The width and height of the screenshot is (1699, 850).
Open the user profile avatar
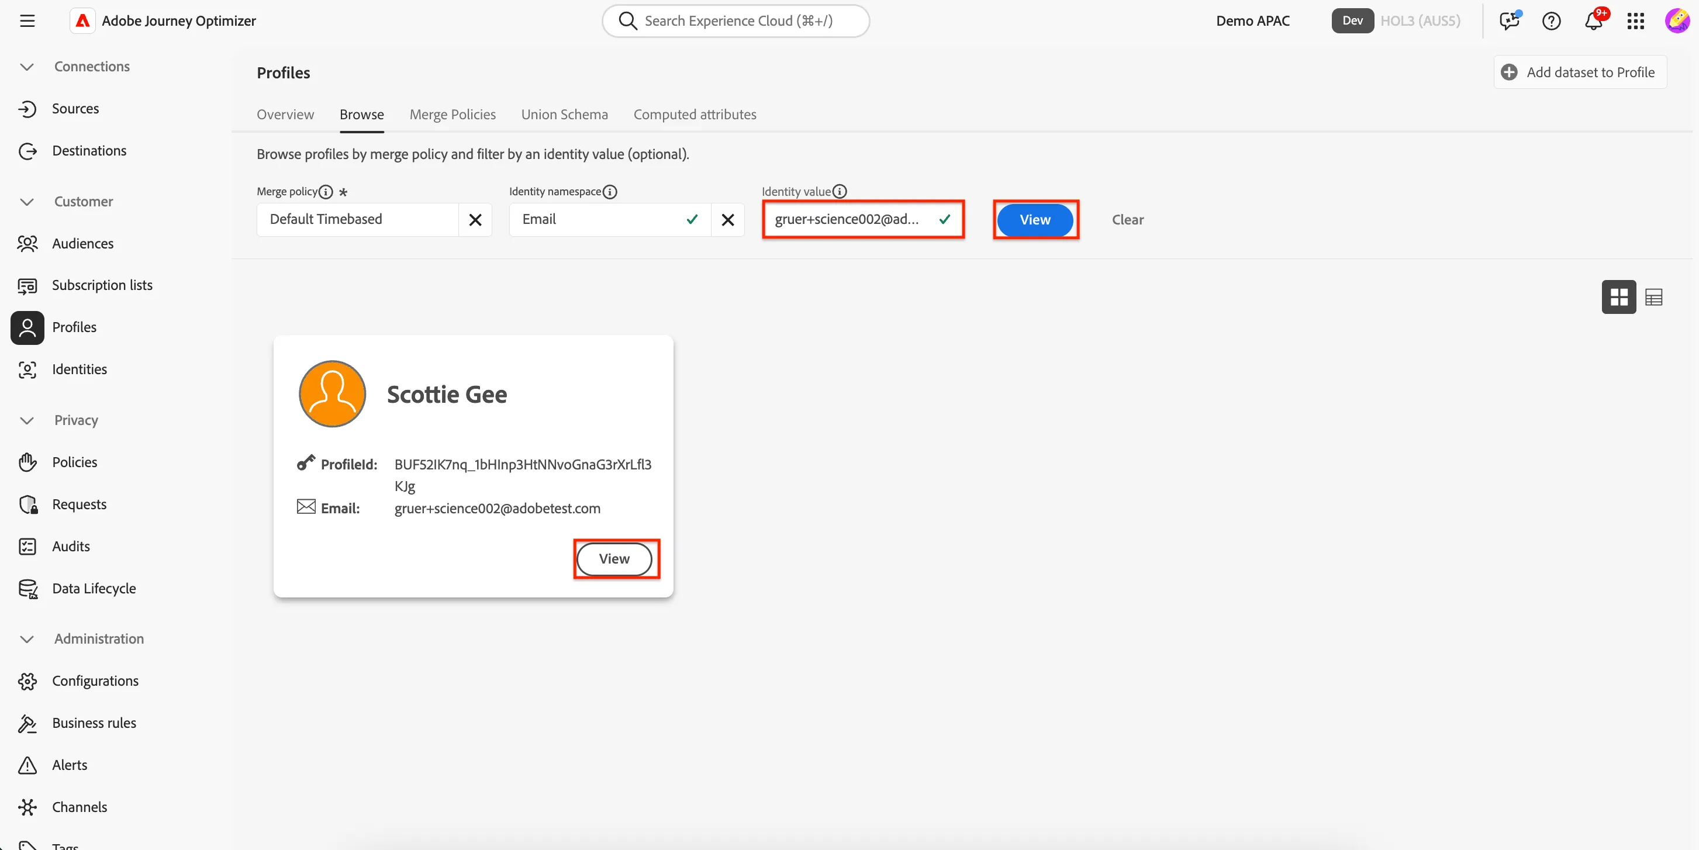pyautogui.click(x=1677, y=20)
